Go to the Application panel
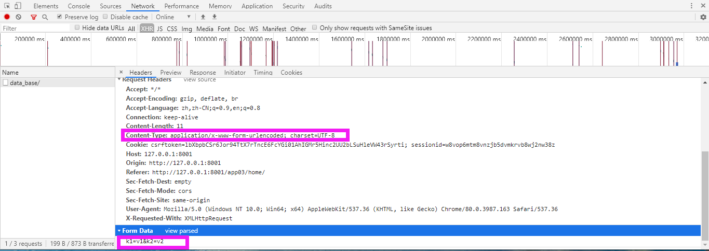This screenshot has width=709, height=251. [x=257, y=6]
